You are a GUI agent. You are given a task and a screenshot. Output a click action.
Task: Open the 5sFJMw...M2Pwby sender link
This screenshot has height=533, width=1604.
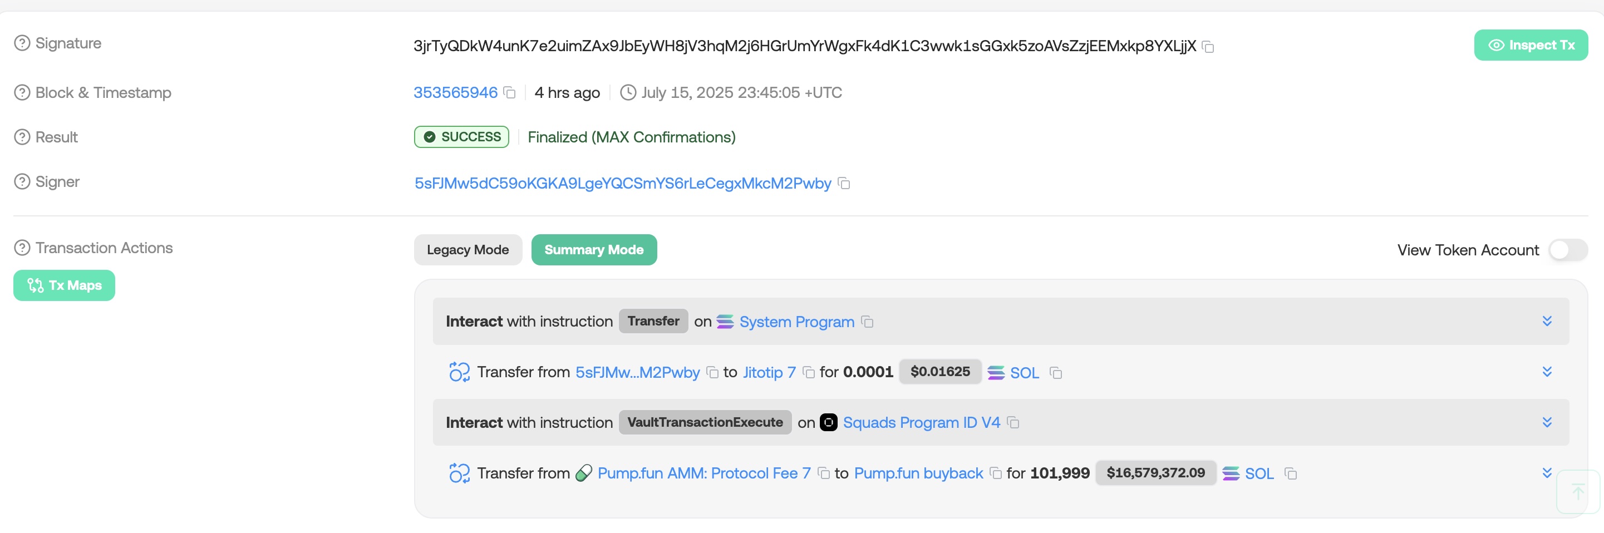(x=638, y=372)
